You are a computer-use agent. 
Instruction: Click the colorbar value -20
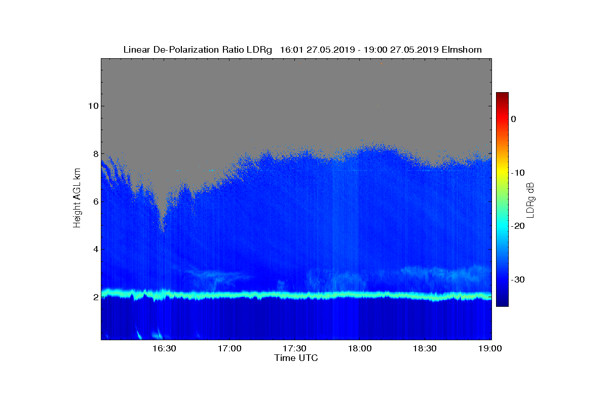click(517, 226)
